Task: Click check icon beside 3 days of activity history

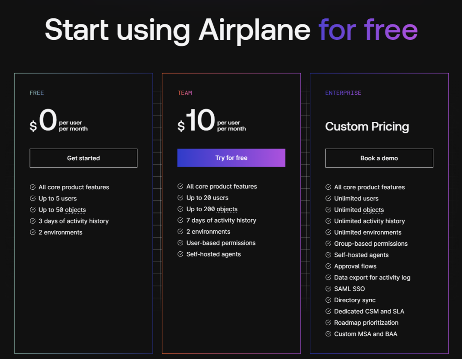Action: (33, 221)
